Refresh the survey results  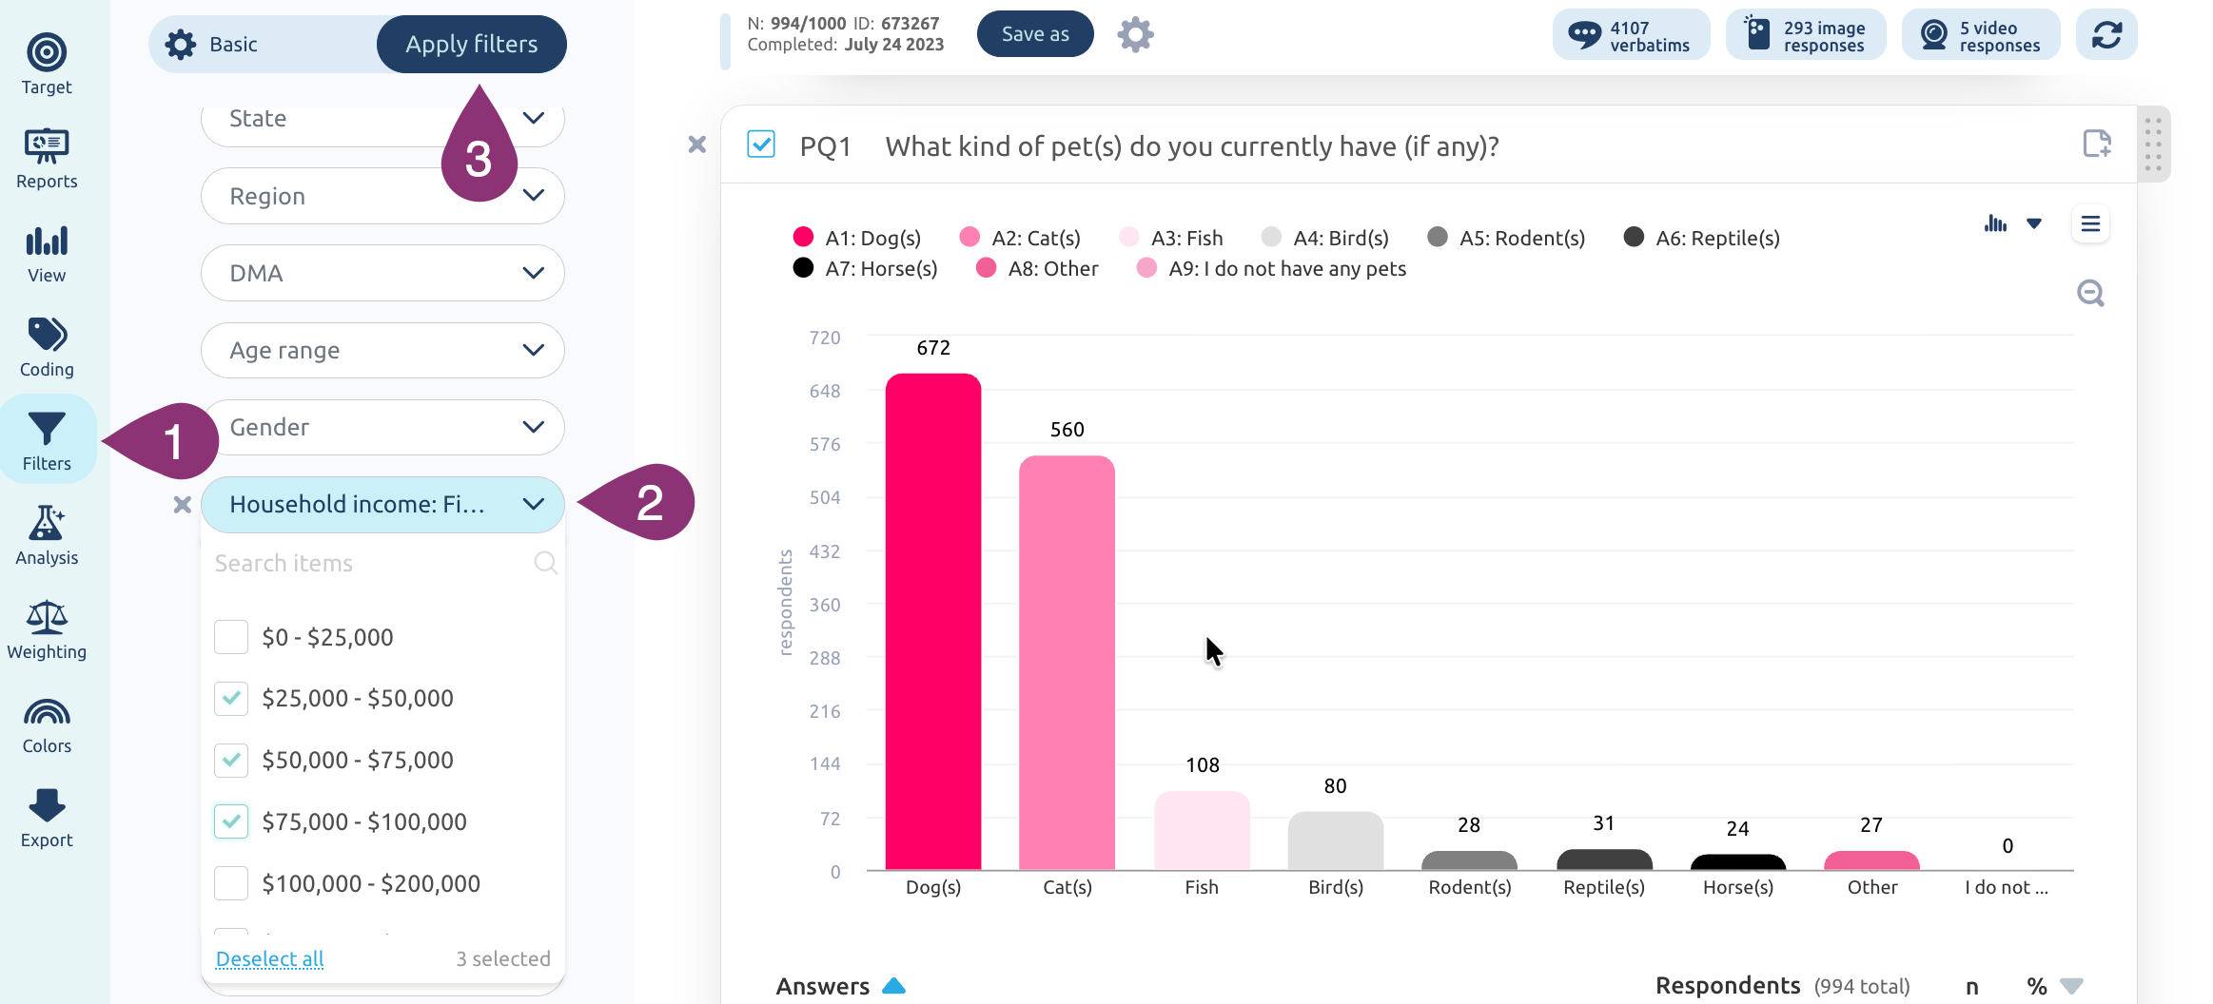[2106, 35]
